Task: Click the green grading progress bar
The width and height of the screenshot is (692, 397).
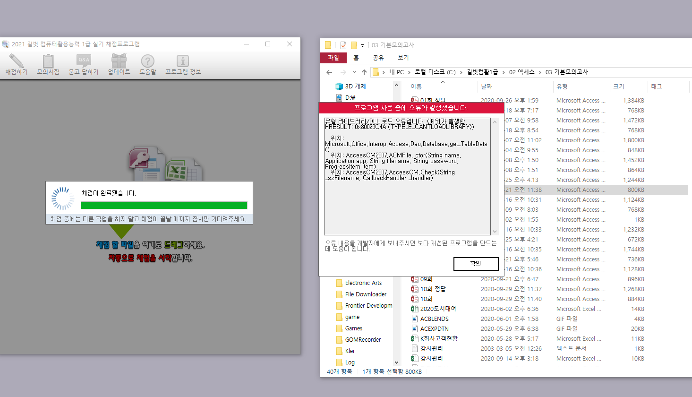Action: tap(164, 205)
